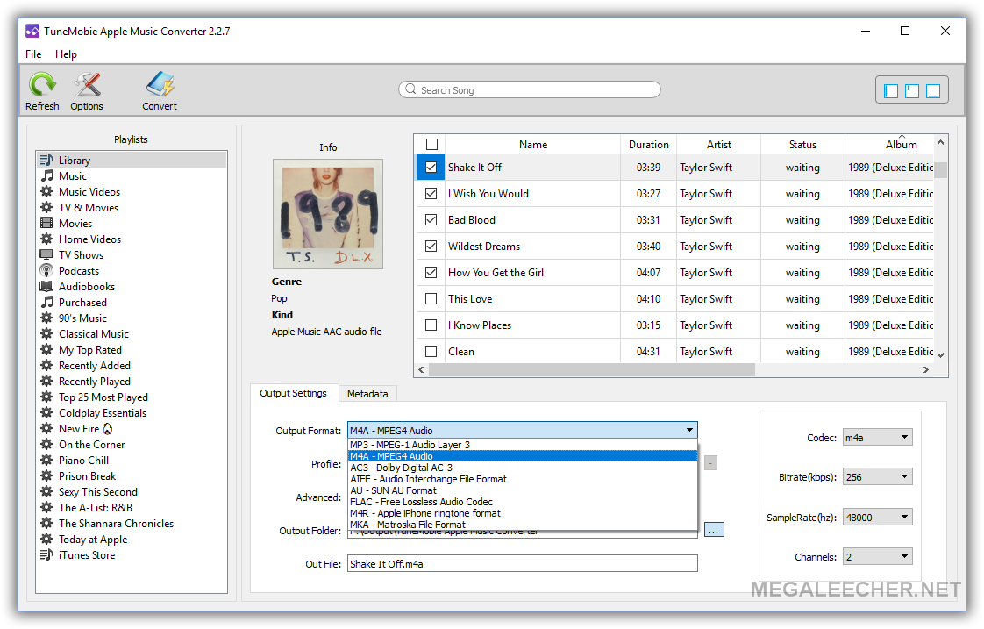Open the Bitrate dropdown
984x629 pixels.
(x=877, y=477)
